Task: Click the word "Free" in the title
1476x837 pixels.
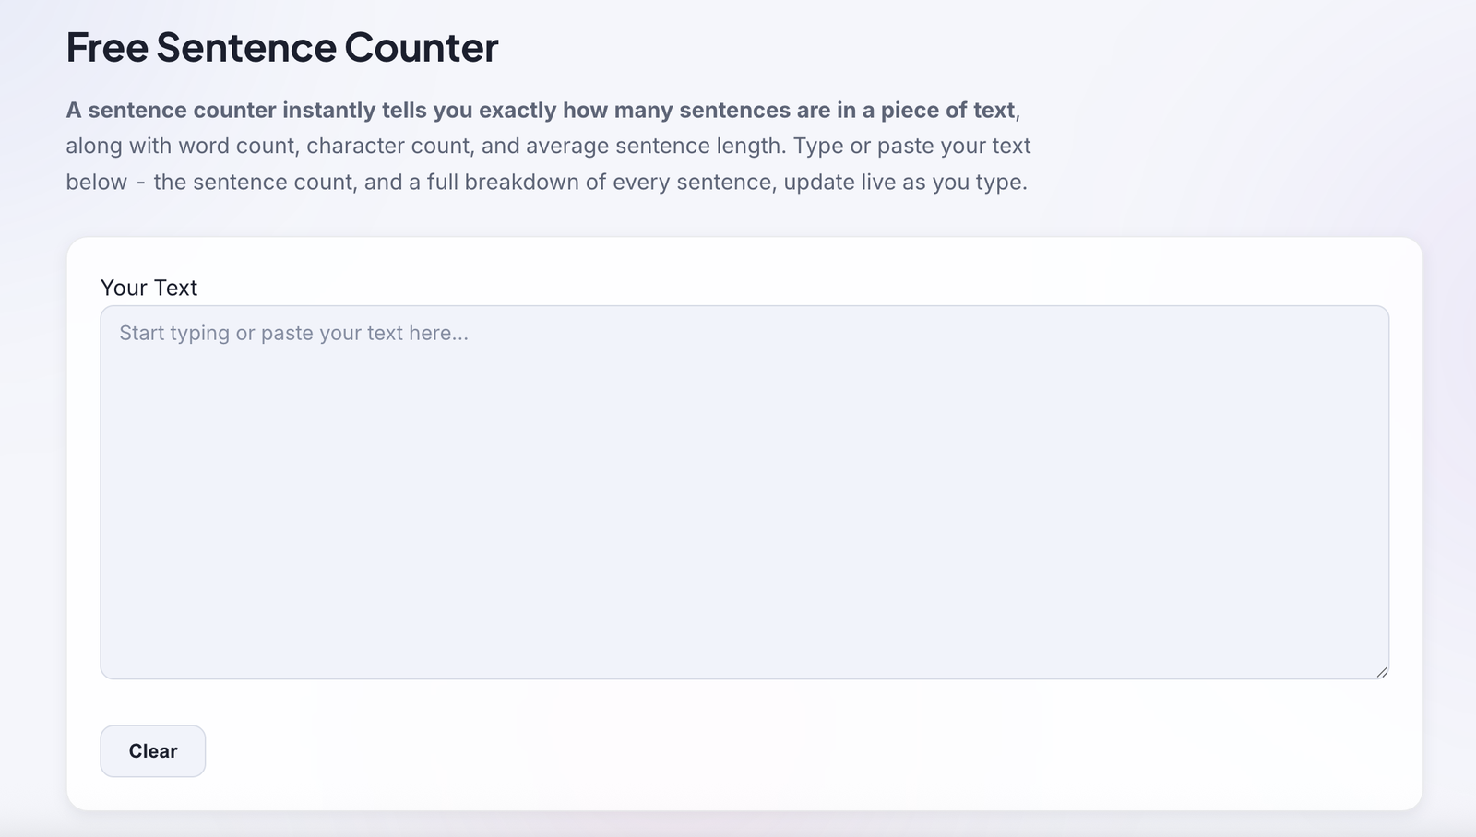Action: coord(107,47)
